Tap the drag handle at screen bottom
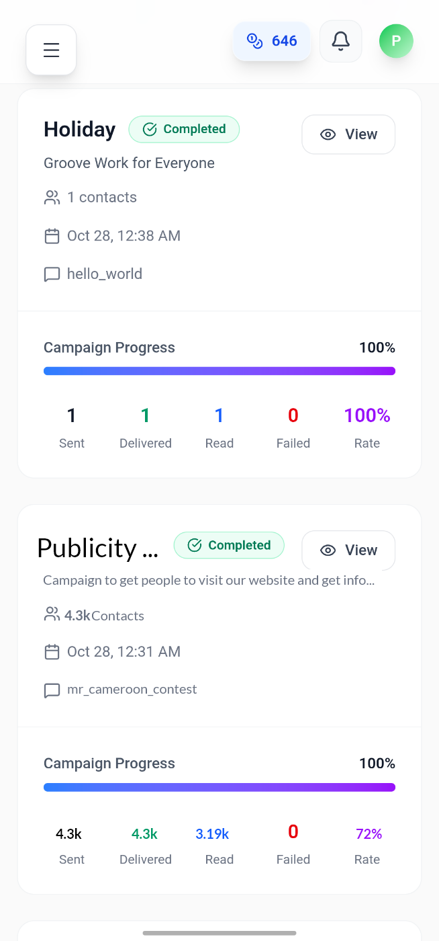Image resolution: width=439 pixels, height=941 pixels. tap(220, 933)
